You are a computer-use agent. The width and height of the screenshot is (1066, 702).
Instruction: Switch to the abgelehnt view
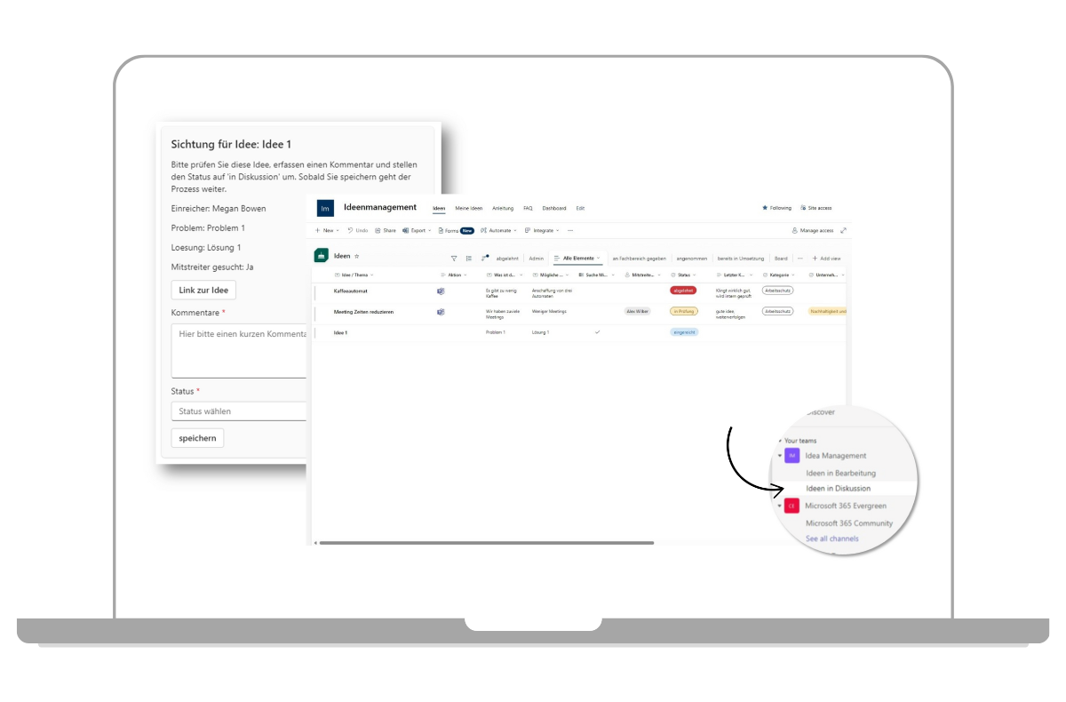tap(507, 259)
